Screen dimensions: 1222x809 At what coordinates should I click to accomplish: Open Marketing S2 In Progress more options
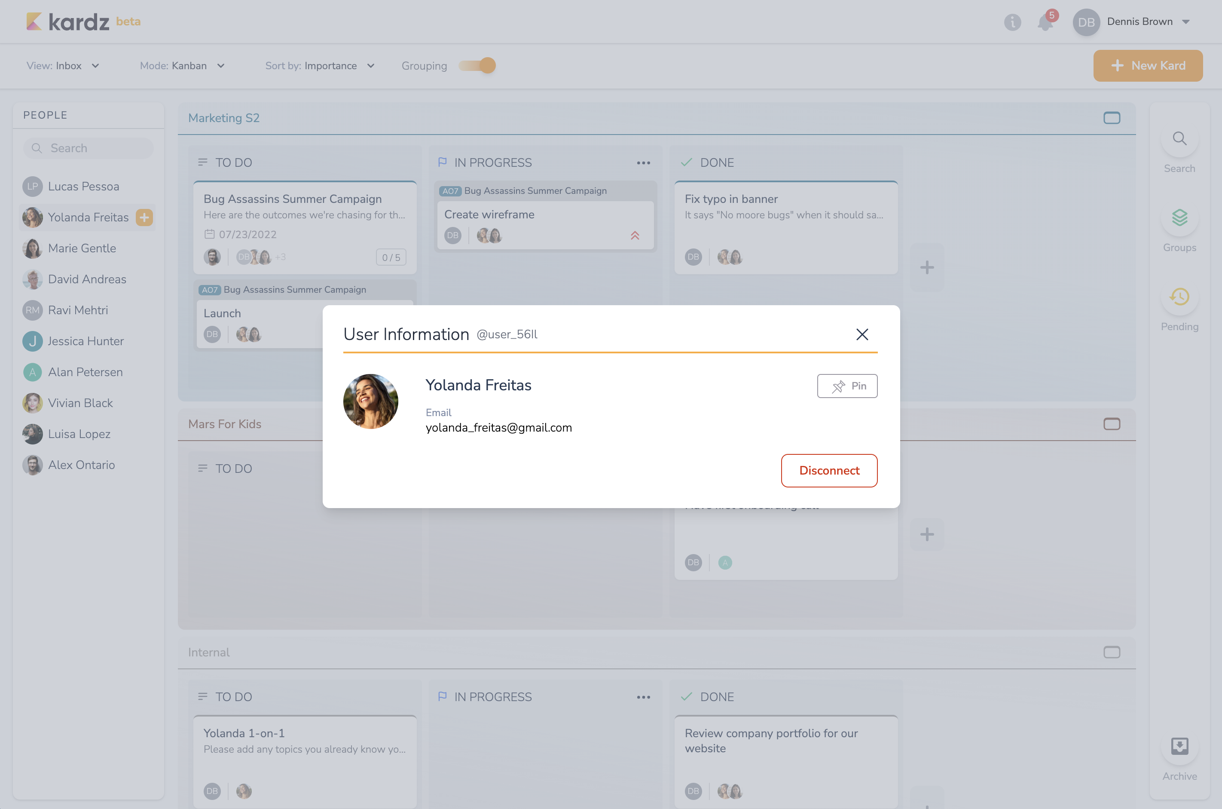click(644, 163)
